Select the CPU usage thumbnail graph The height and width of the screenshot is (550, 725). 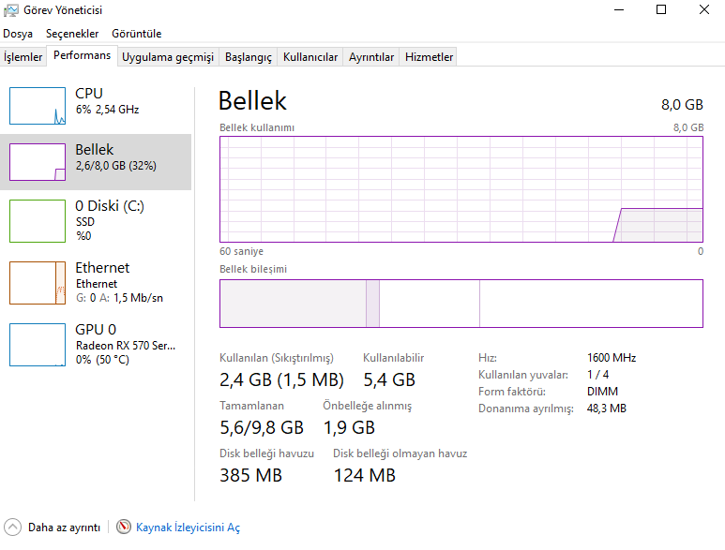coord(38,106)
